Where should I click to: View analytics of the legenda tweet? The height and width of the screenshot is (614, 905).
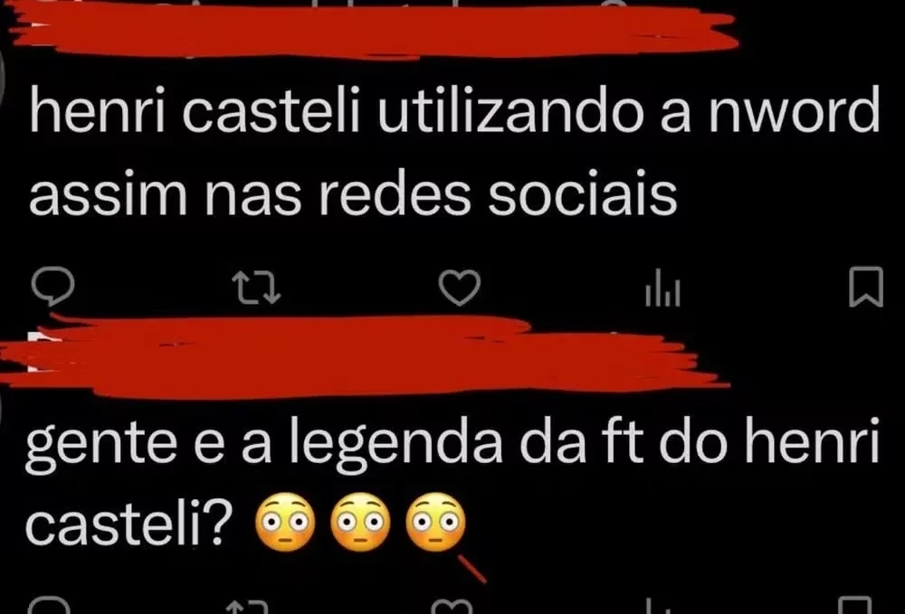pyautogui.click(x=658, y=607)
